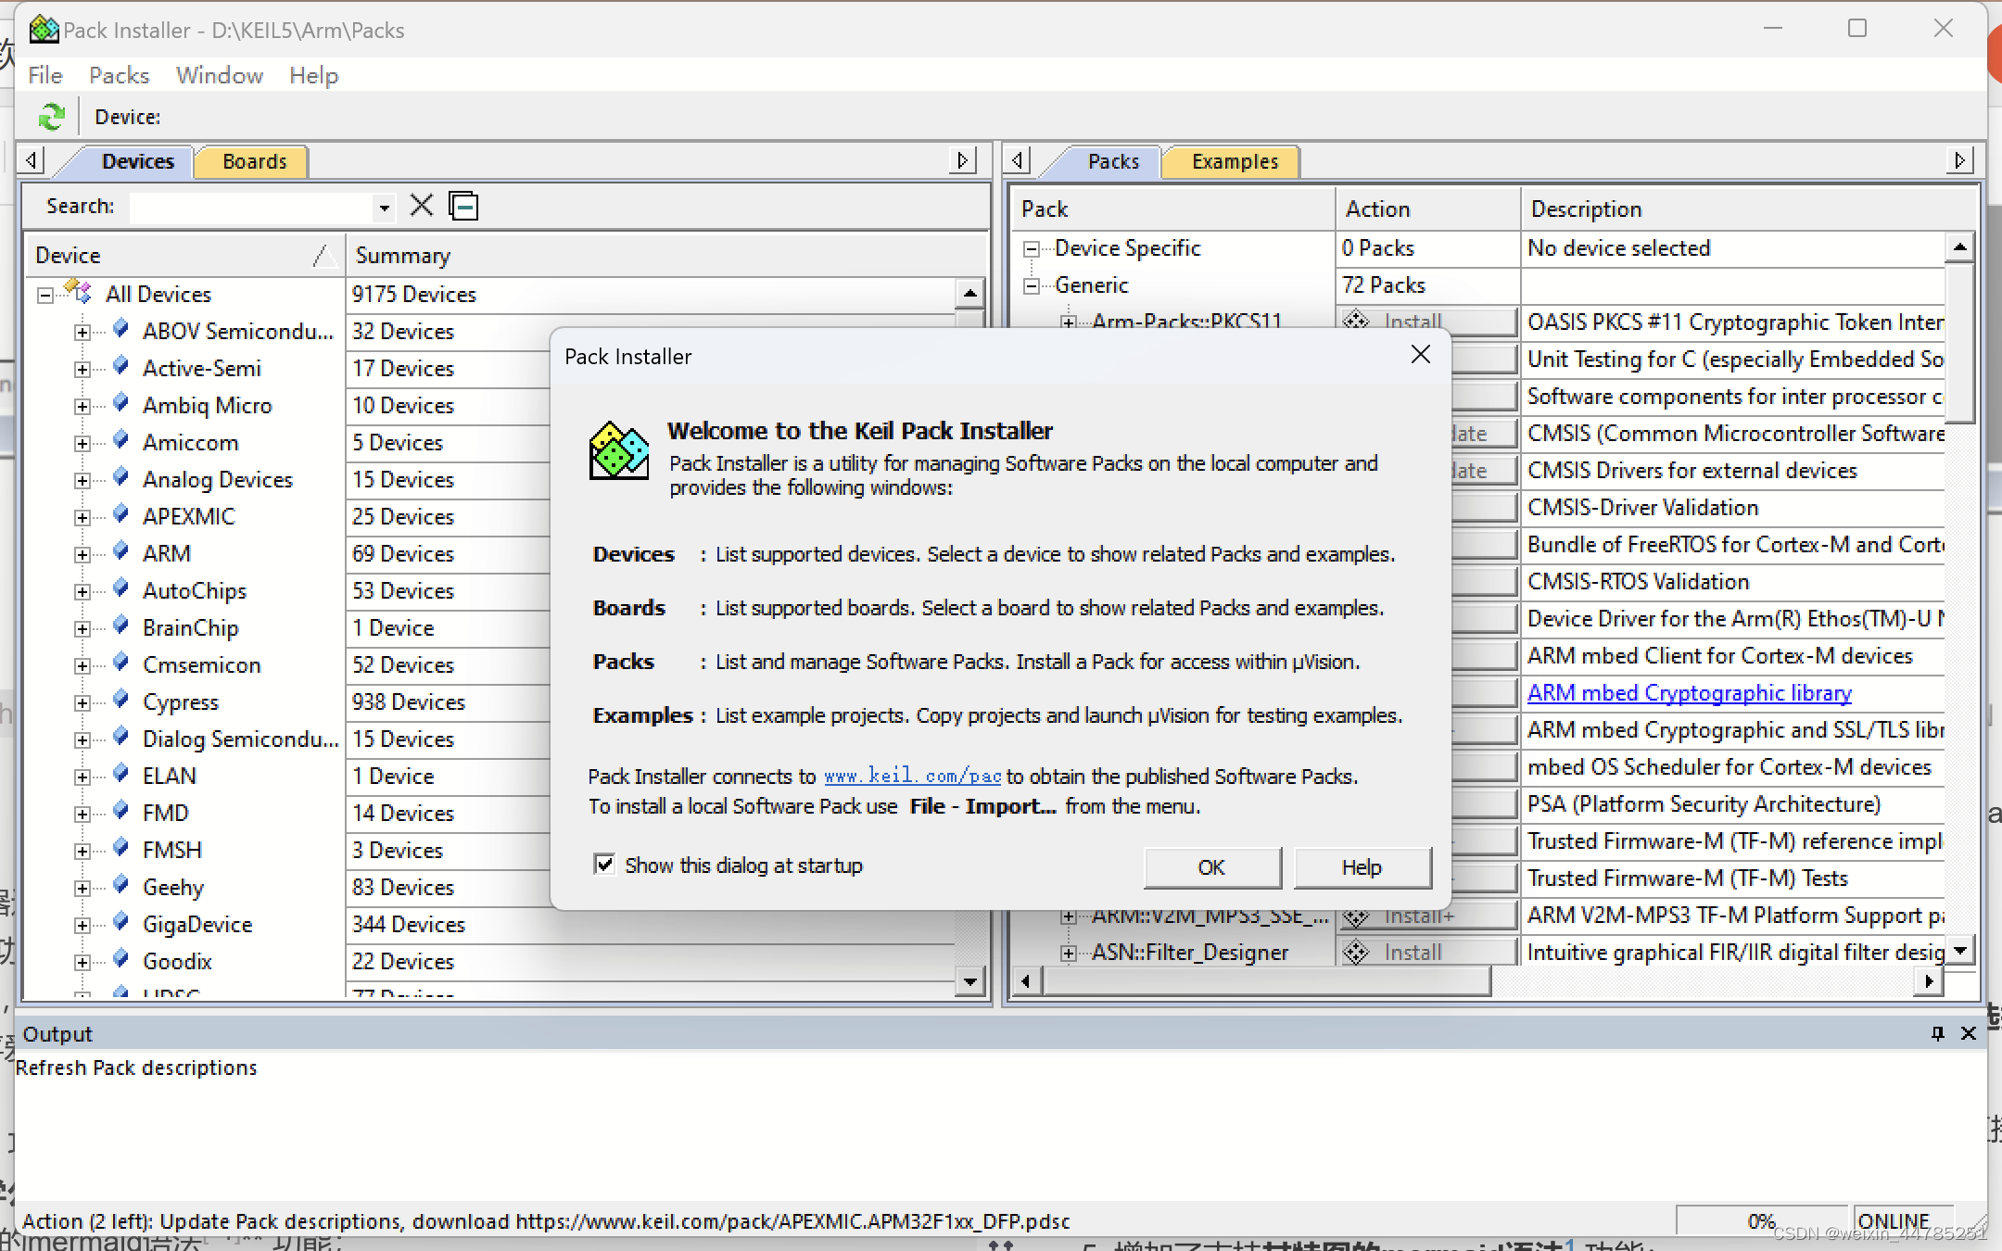Open the Search field dropdown arrow
The width and height of the screenshot is (2002, 1251).
[384, 208]
